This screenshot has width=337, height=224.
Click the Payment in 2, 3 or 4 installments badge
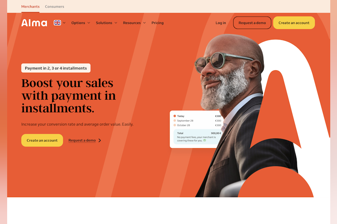point(56,68)
